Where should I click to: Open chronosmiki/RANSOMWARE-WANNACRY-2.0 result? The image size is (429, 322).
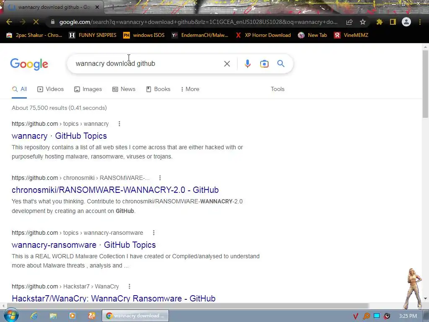coord(115,190)
